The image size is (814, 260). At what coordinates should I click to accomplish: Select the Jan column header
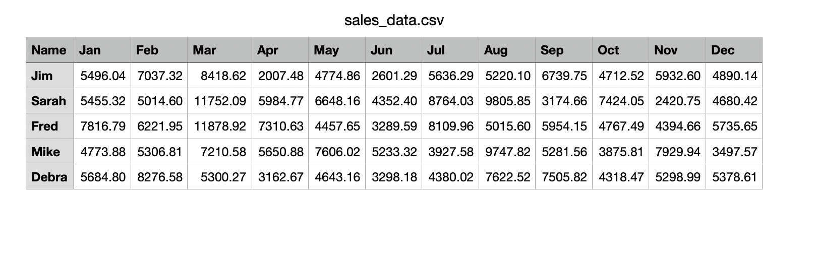point(102,50)
